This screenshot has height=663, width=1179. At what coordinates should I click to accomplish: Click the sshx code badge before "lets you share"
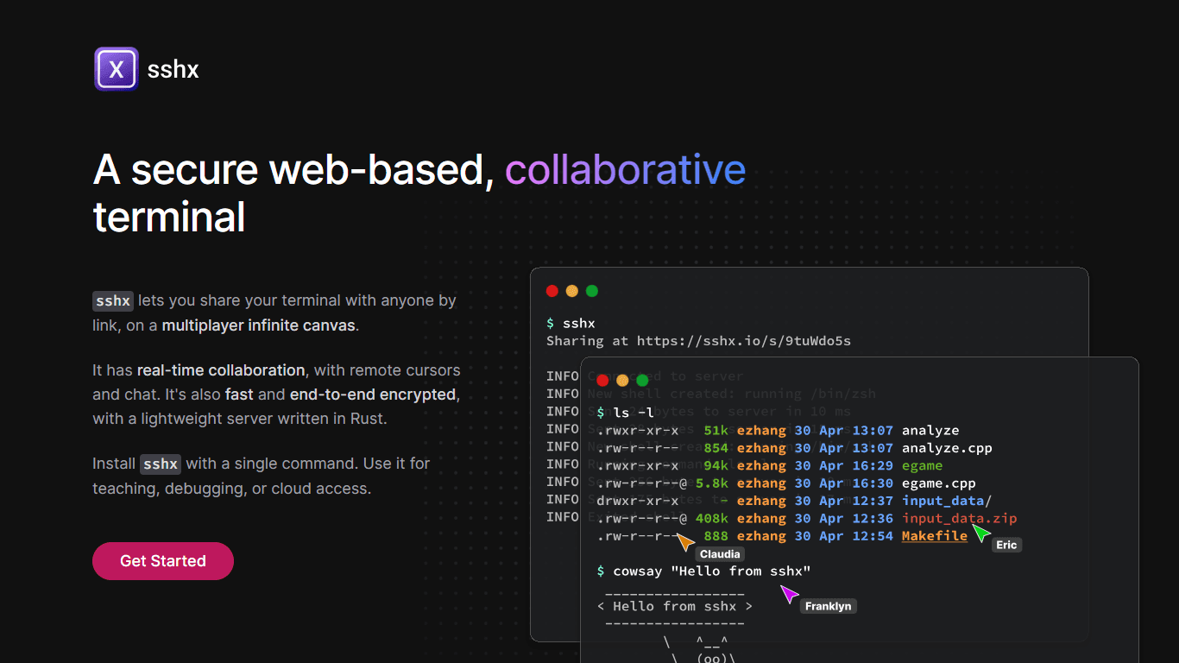coord(113,301)
